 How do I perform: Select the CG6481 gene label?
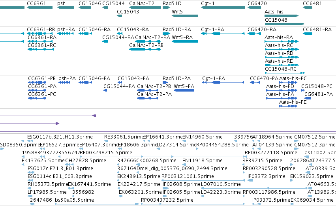[312, 4]
